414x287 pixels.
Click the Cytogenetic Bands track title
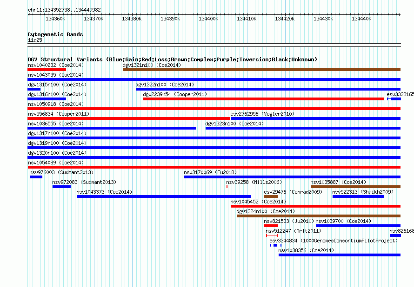coord(55,34)
